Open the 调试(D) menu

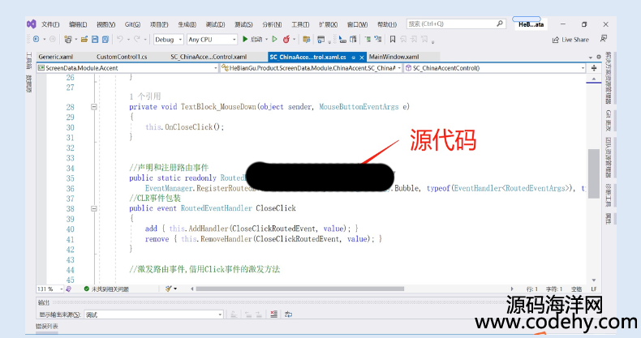click(x=216, y=24)
